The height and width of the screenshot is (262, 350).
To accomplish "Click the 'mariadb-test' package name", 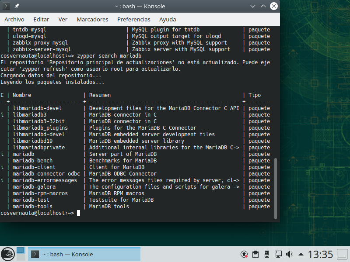I will click(31, 200).
